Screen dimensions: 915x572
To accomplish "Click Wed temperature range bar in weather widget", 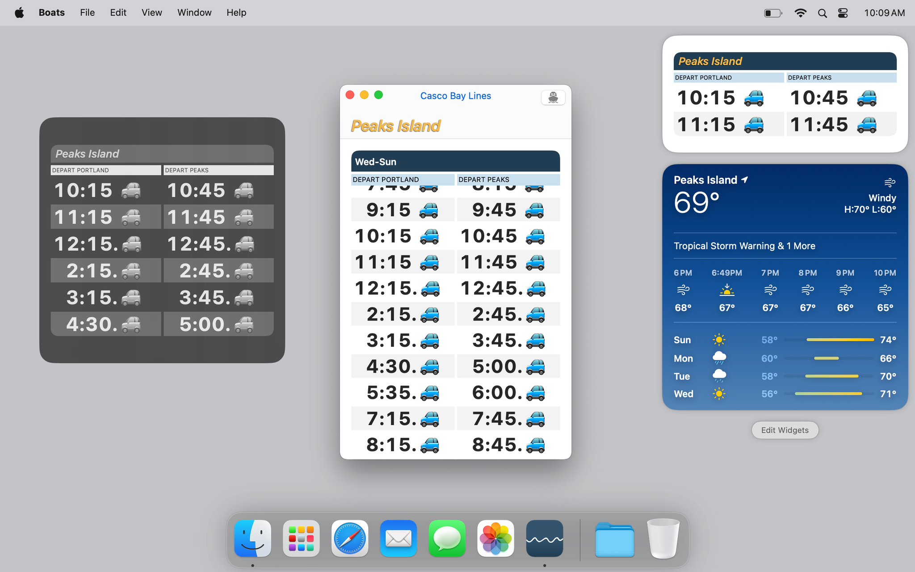I will [829, 394].
